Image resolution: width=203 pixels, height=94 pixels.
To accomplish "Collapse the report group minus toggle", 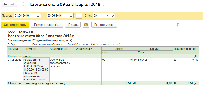I will [3, 56].
